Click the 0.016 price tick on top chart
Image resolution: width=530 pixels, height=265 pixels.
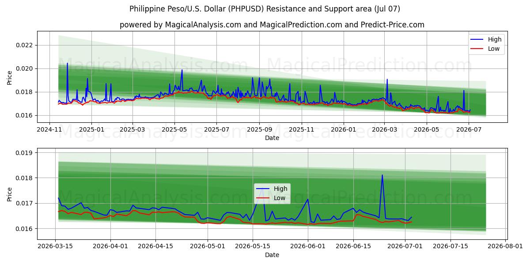[25, 116]
